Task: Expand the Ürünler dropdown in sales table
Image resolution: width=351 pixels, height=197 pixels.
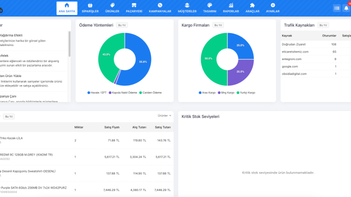Action: point(164,115)
